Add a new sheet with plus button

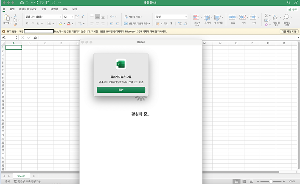[34, 176]
